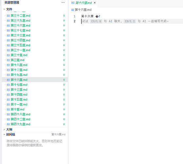This screenshot has width=183, height=164.
Task: Click the markdown file icon beside 第四十九章.md
Action: (x=8, y=124)
